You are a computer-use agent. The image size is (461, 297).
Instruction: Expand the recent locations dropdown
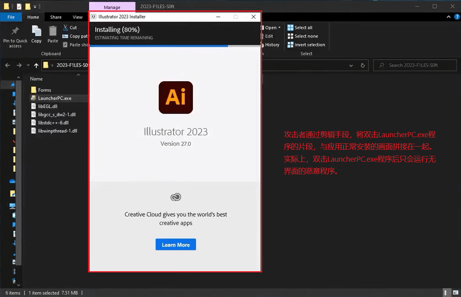tap(28, 65)
